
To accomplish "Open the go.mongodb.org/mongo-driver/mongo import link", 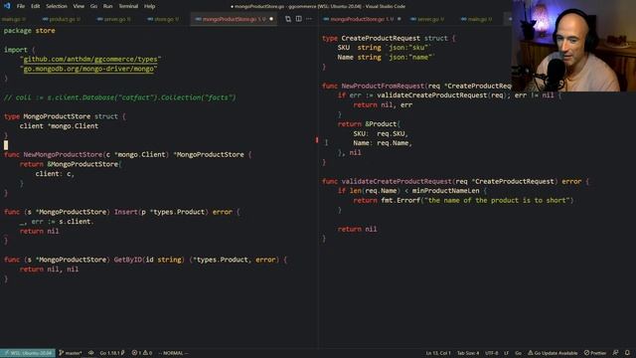I will [x=88, y=69].
